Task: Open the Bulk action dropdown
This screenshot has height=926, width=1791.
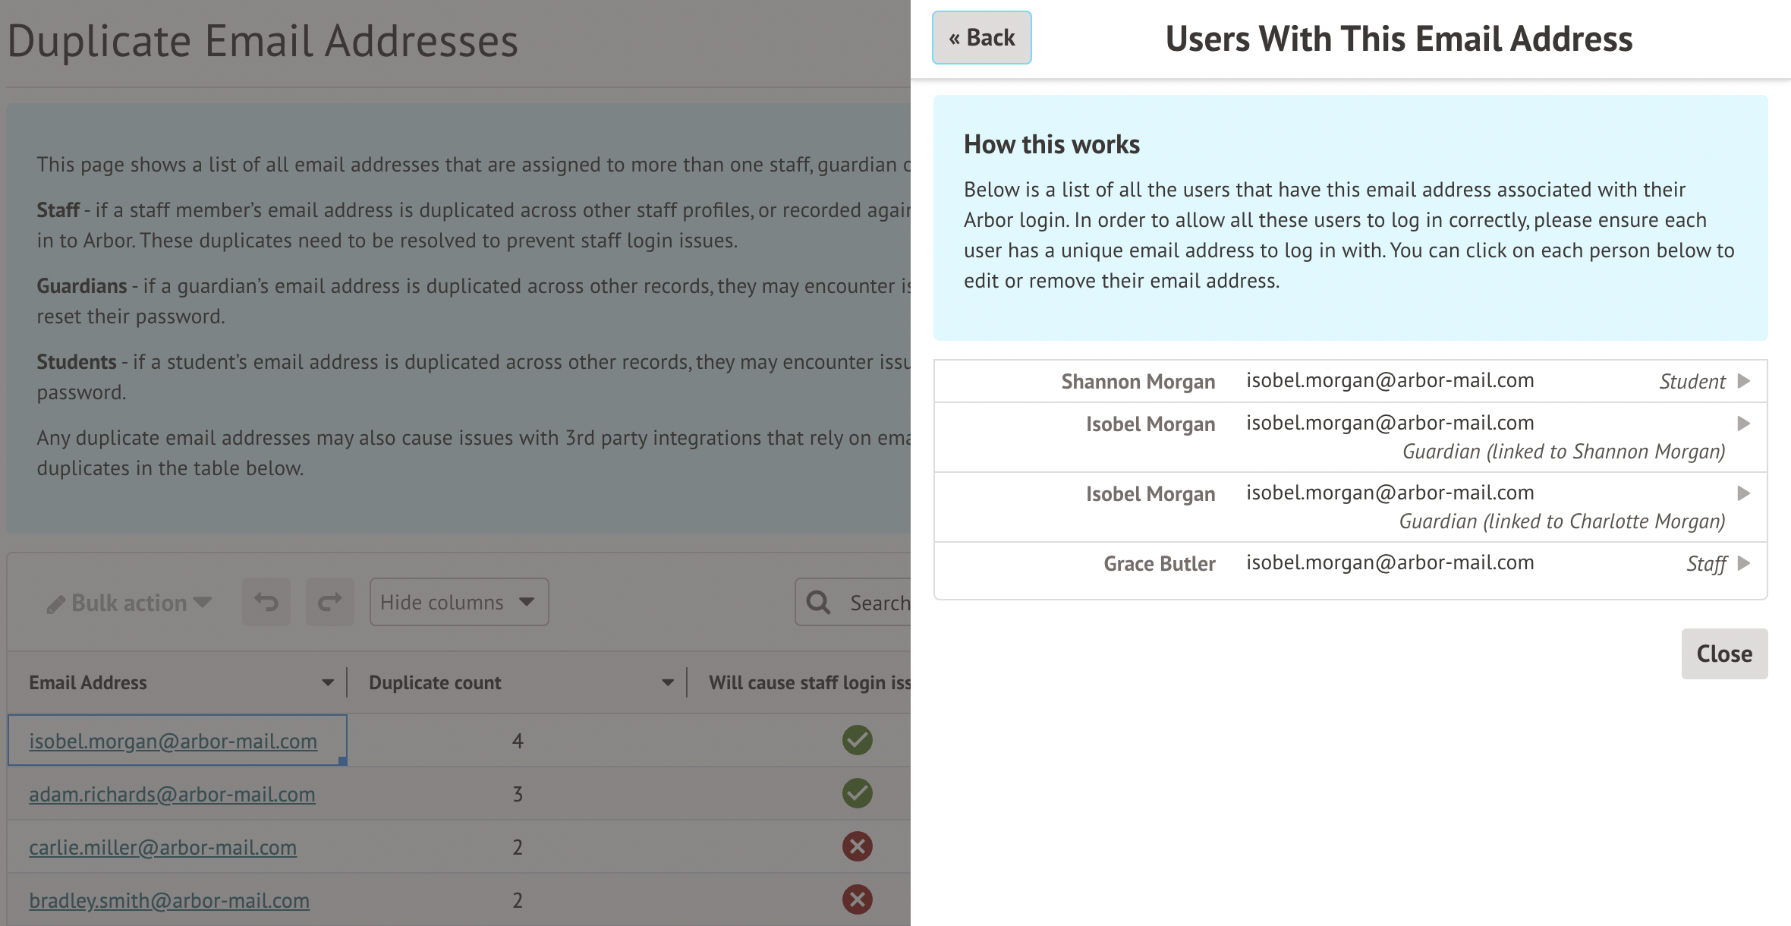Action: pos(129,603)
